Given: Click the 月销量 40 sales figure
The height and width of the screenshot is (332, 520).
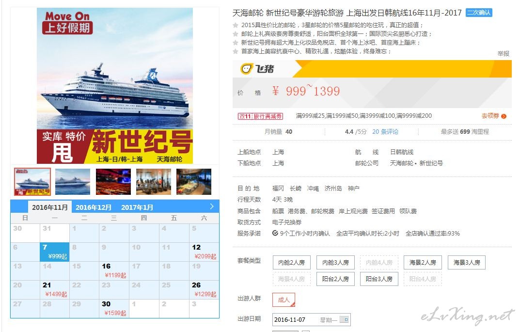Looking at the screenshot, I should [x=278, y=132].
